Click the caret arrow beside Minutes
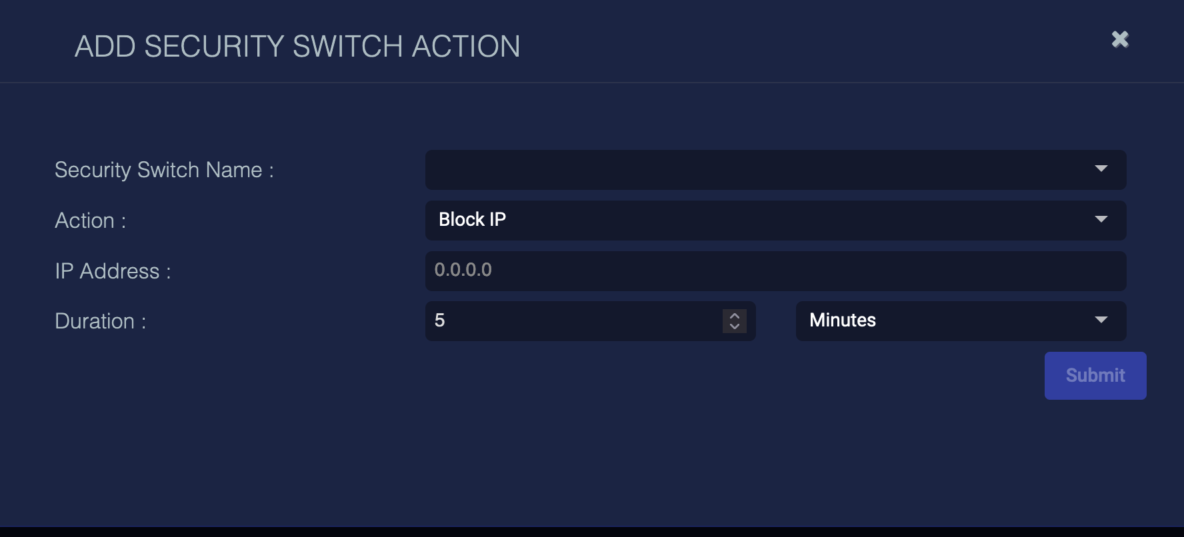The width and height of the screenshot is (1184, 537). pyautogui.click(x=1101, y=320)
